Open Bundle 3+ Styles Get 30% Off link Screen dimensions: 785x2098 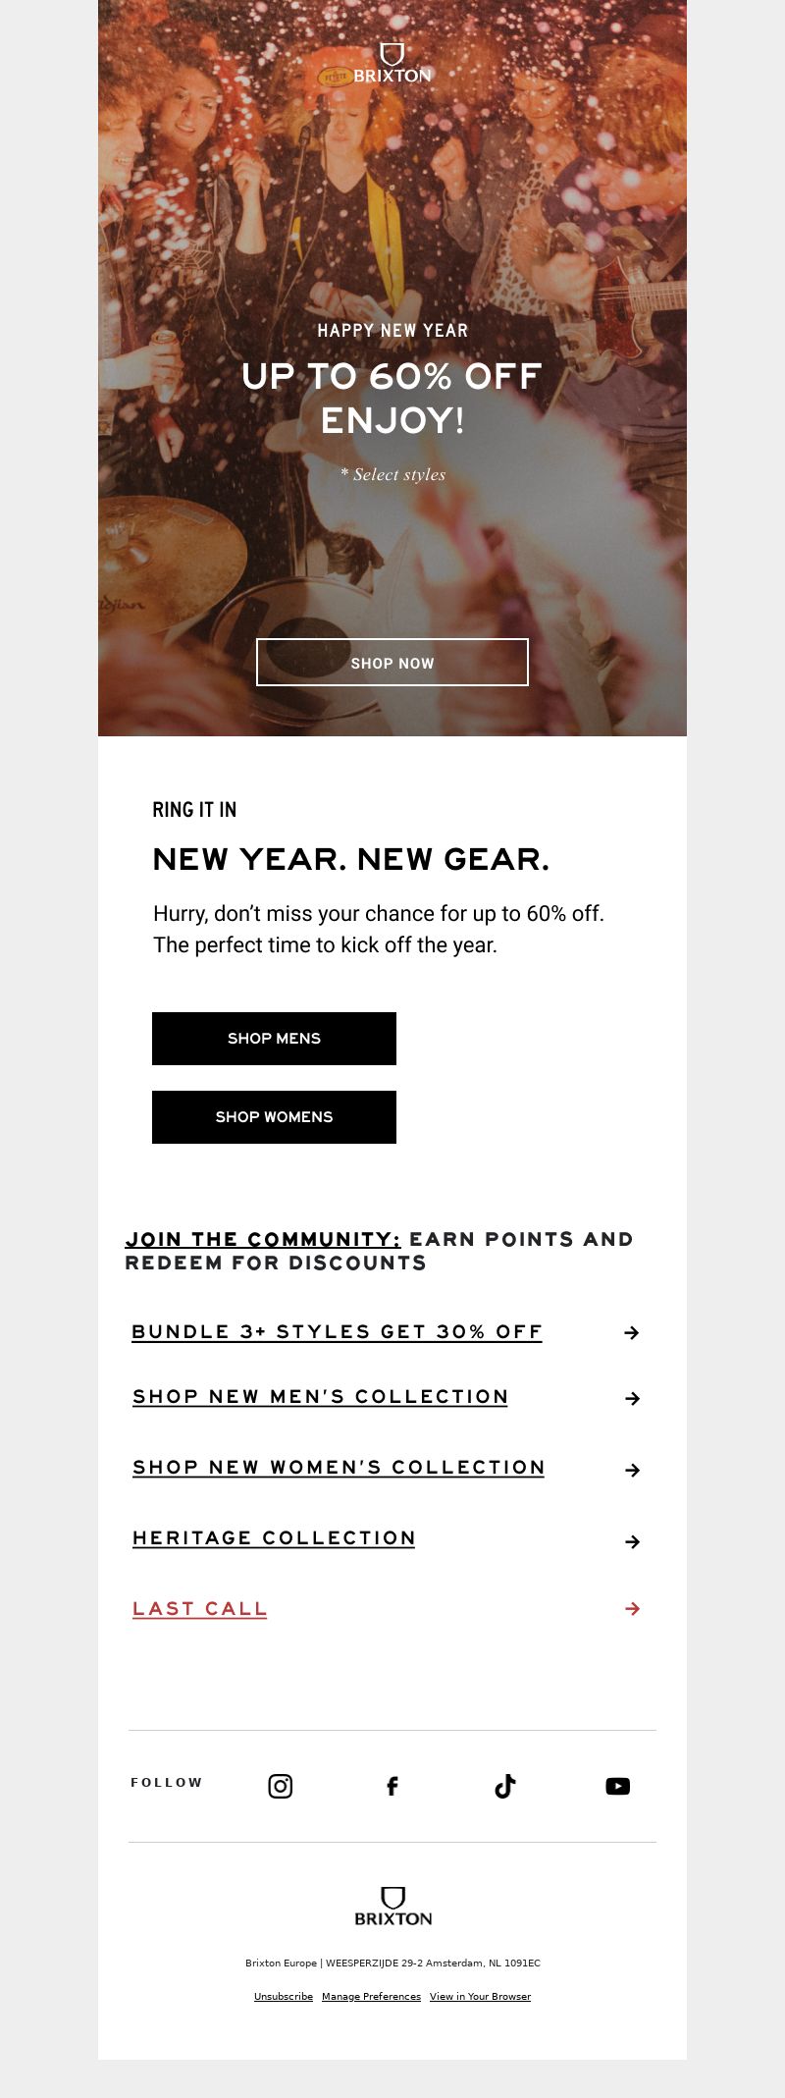[337, 1332]
